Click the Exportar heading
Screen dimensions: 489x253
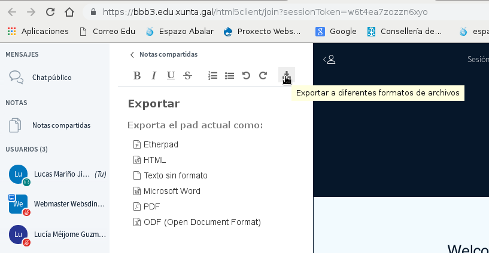click(154, 103)
